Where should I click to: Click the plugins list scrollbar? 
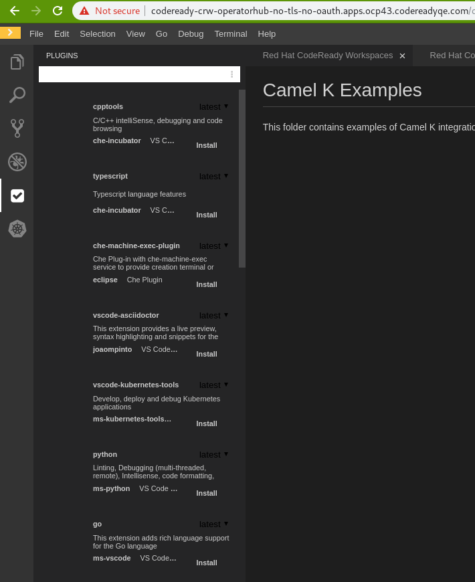242,177
